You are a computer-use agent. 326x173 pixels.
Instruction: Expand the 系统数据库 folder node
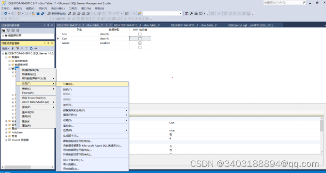pos(9,61)
